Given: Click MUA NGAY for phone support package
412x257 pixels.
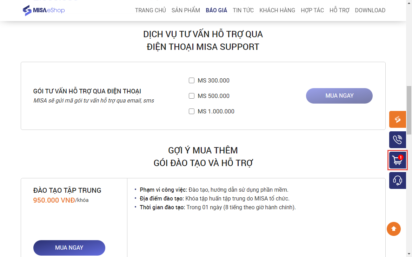Looking at the screenshot, I should [x=339, y=96].
